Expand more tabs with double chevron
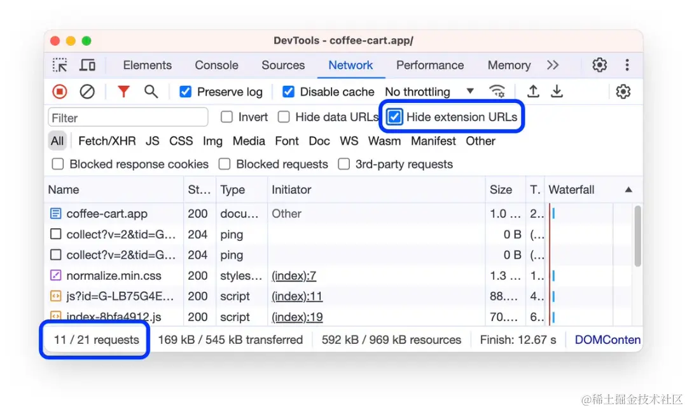Image resolution: width=687 pixels, height=410 pixels. [x=553, y=65]
